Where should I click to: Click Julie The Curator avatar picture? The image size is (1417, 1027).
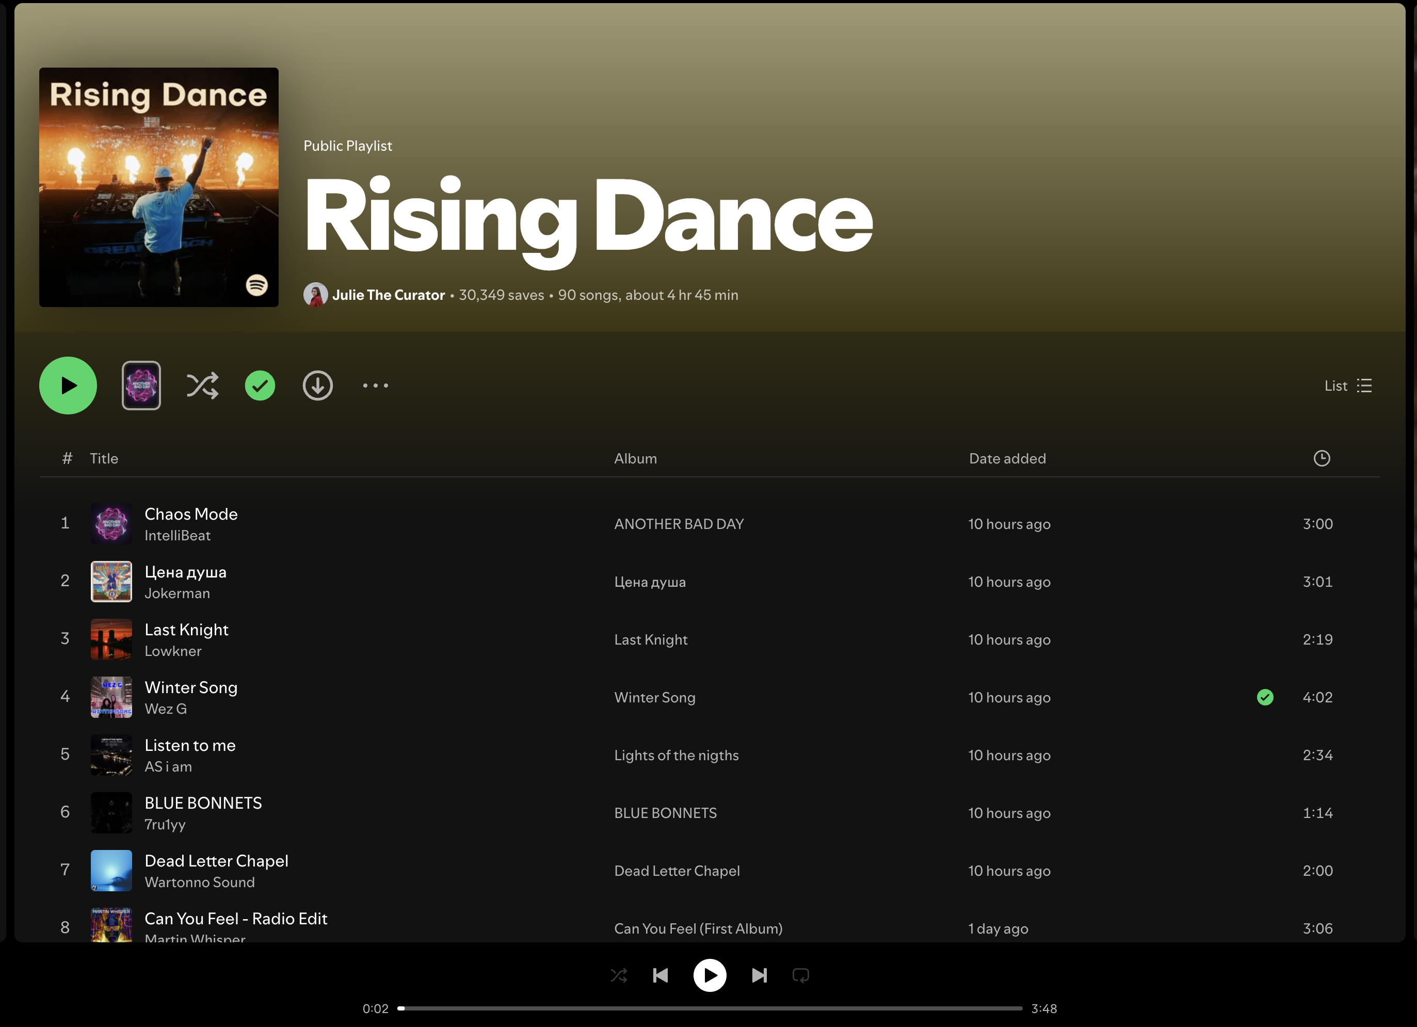(315, 295)
